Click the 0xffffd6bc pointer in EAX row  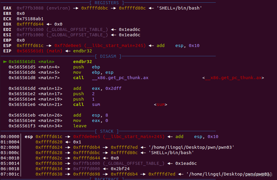(95, 8)
